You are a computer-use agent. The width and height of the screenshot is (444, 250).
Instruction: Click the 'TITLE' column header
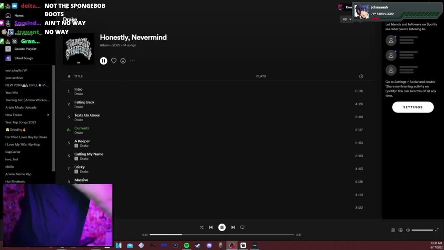(78, 76)
